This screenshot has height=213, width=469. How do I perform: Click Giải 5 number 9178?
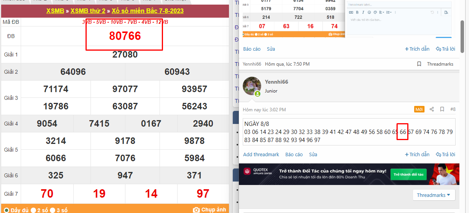[x=125, y=141]
